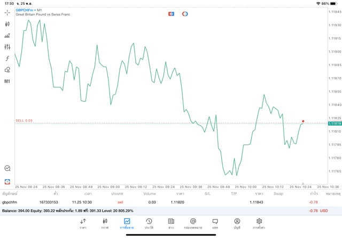Open the ประวัติ history tab
The image size is (342, 238).
pos(149,224)
